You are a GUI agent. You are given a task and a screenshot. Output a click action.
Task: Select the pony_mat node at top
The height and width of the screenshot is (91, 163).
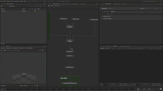pyautogui.click(x=64, y=19)
